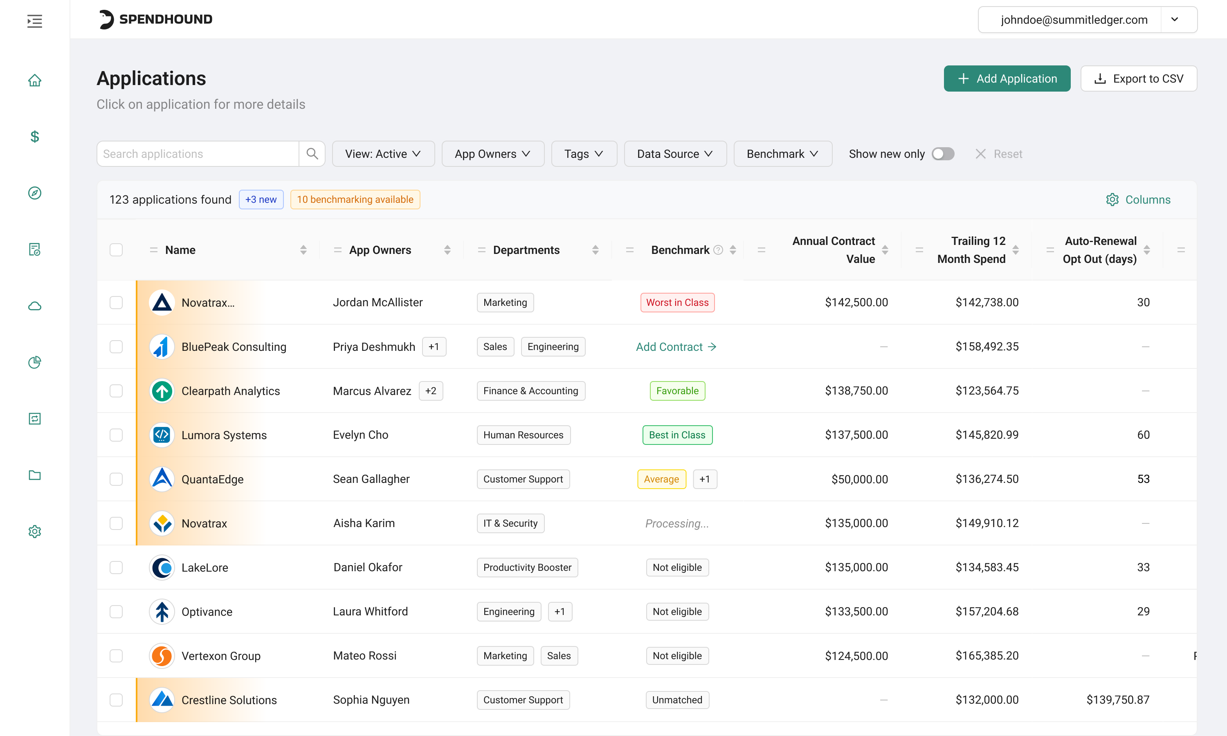Click the Vertexon Group app logo
The width and height of the screenshot is (1227, 736).
coord(162,656)
